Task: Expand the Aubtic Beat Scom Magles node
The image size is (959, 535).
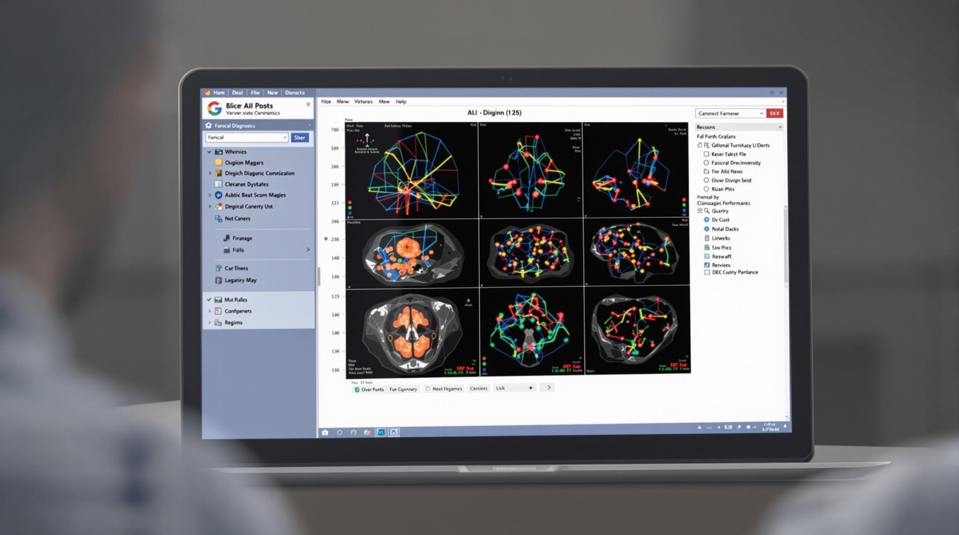Action: tap(209, 195)
